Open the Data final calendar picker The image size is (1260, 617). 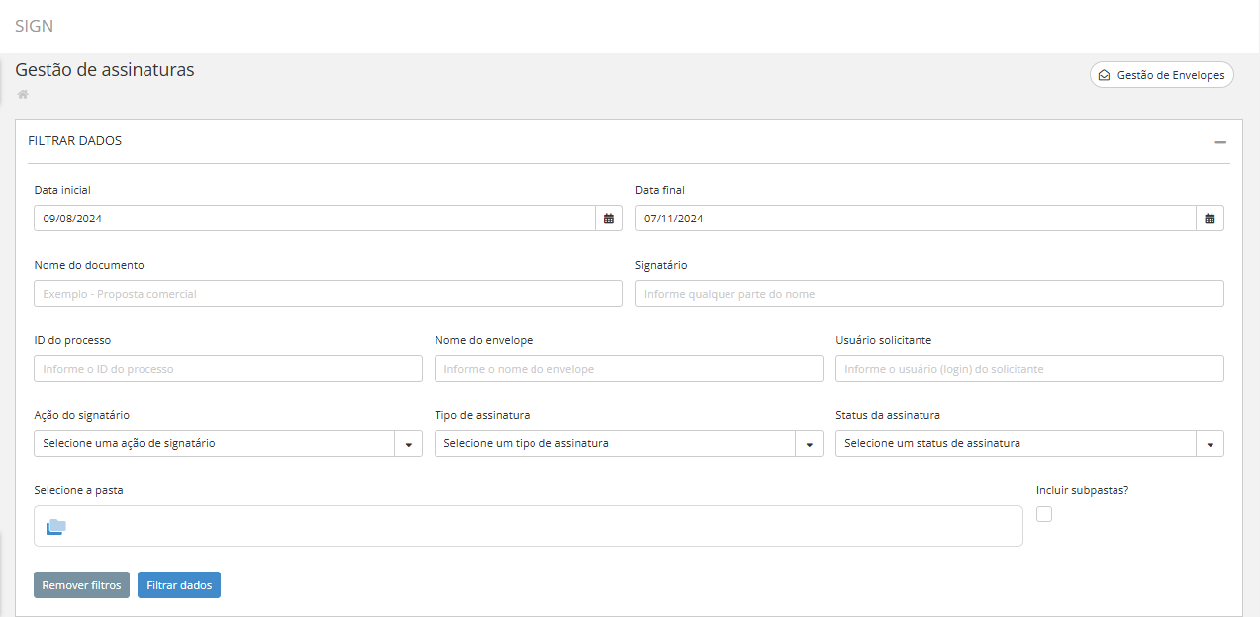point(1210,219)
